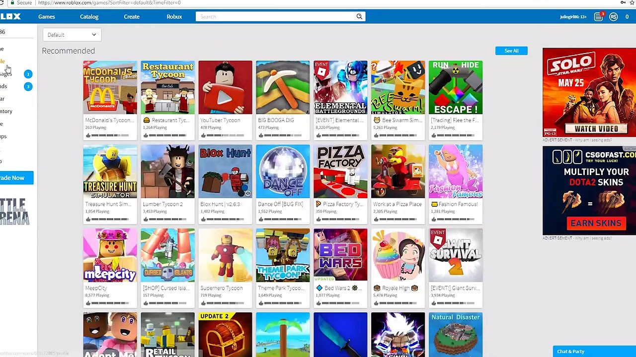This screenshot has width=636, height=357.
Task: Click the See All button
Action: pyautogui.click(x=511, y=51)
